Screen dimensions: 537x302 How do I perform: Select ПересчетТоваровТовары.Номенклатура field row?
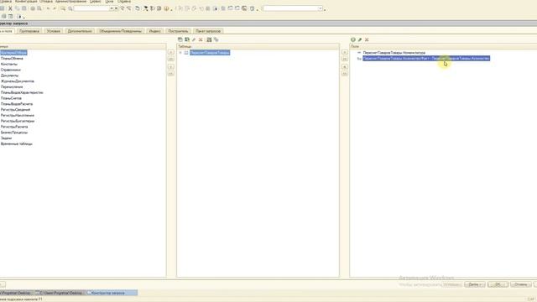(x=394, y=53)
